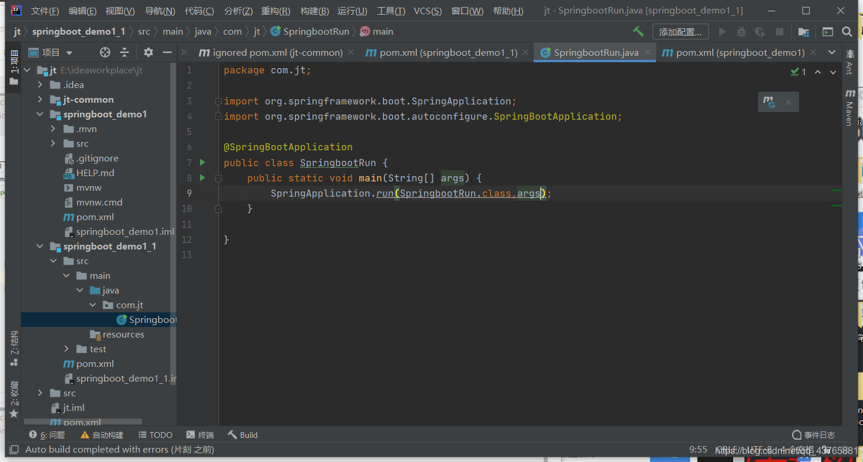863x462 pixels.
Task: Click Search Everywhere magnifier icon
Action: 847,32
